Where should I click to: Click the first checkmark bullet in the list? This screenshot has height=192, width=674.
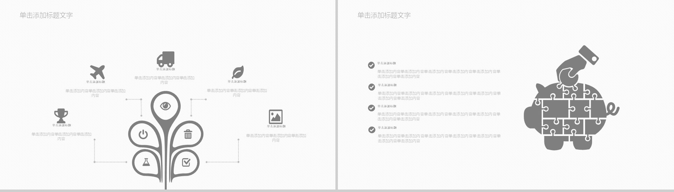371,65
